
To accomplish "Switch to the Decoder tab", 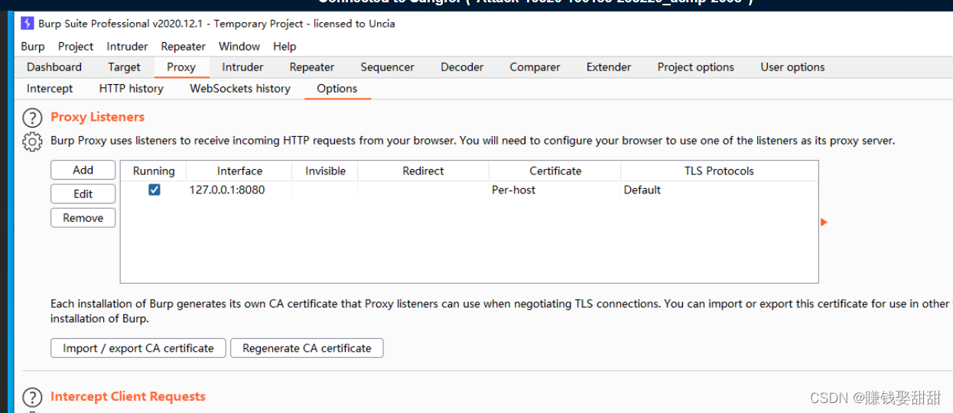I will [462, 67].
